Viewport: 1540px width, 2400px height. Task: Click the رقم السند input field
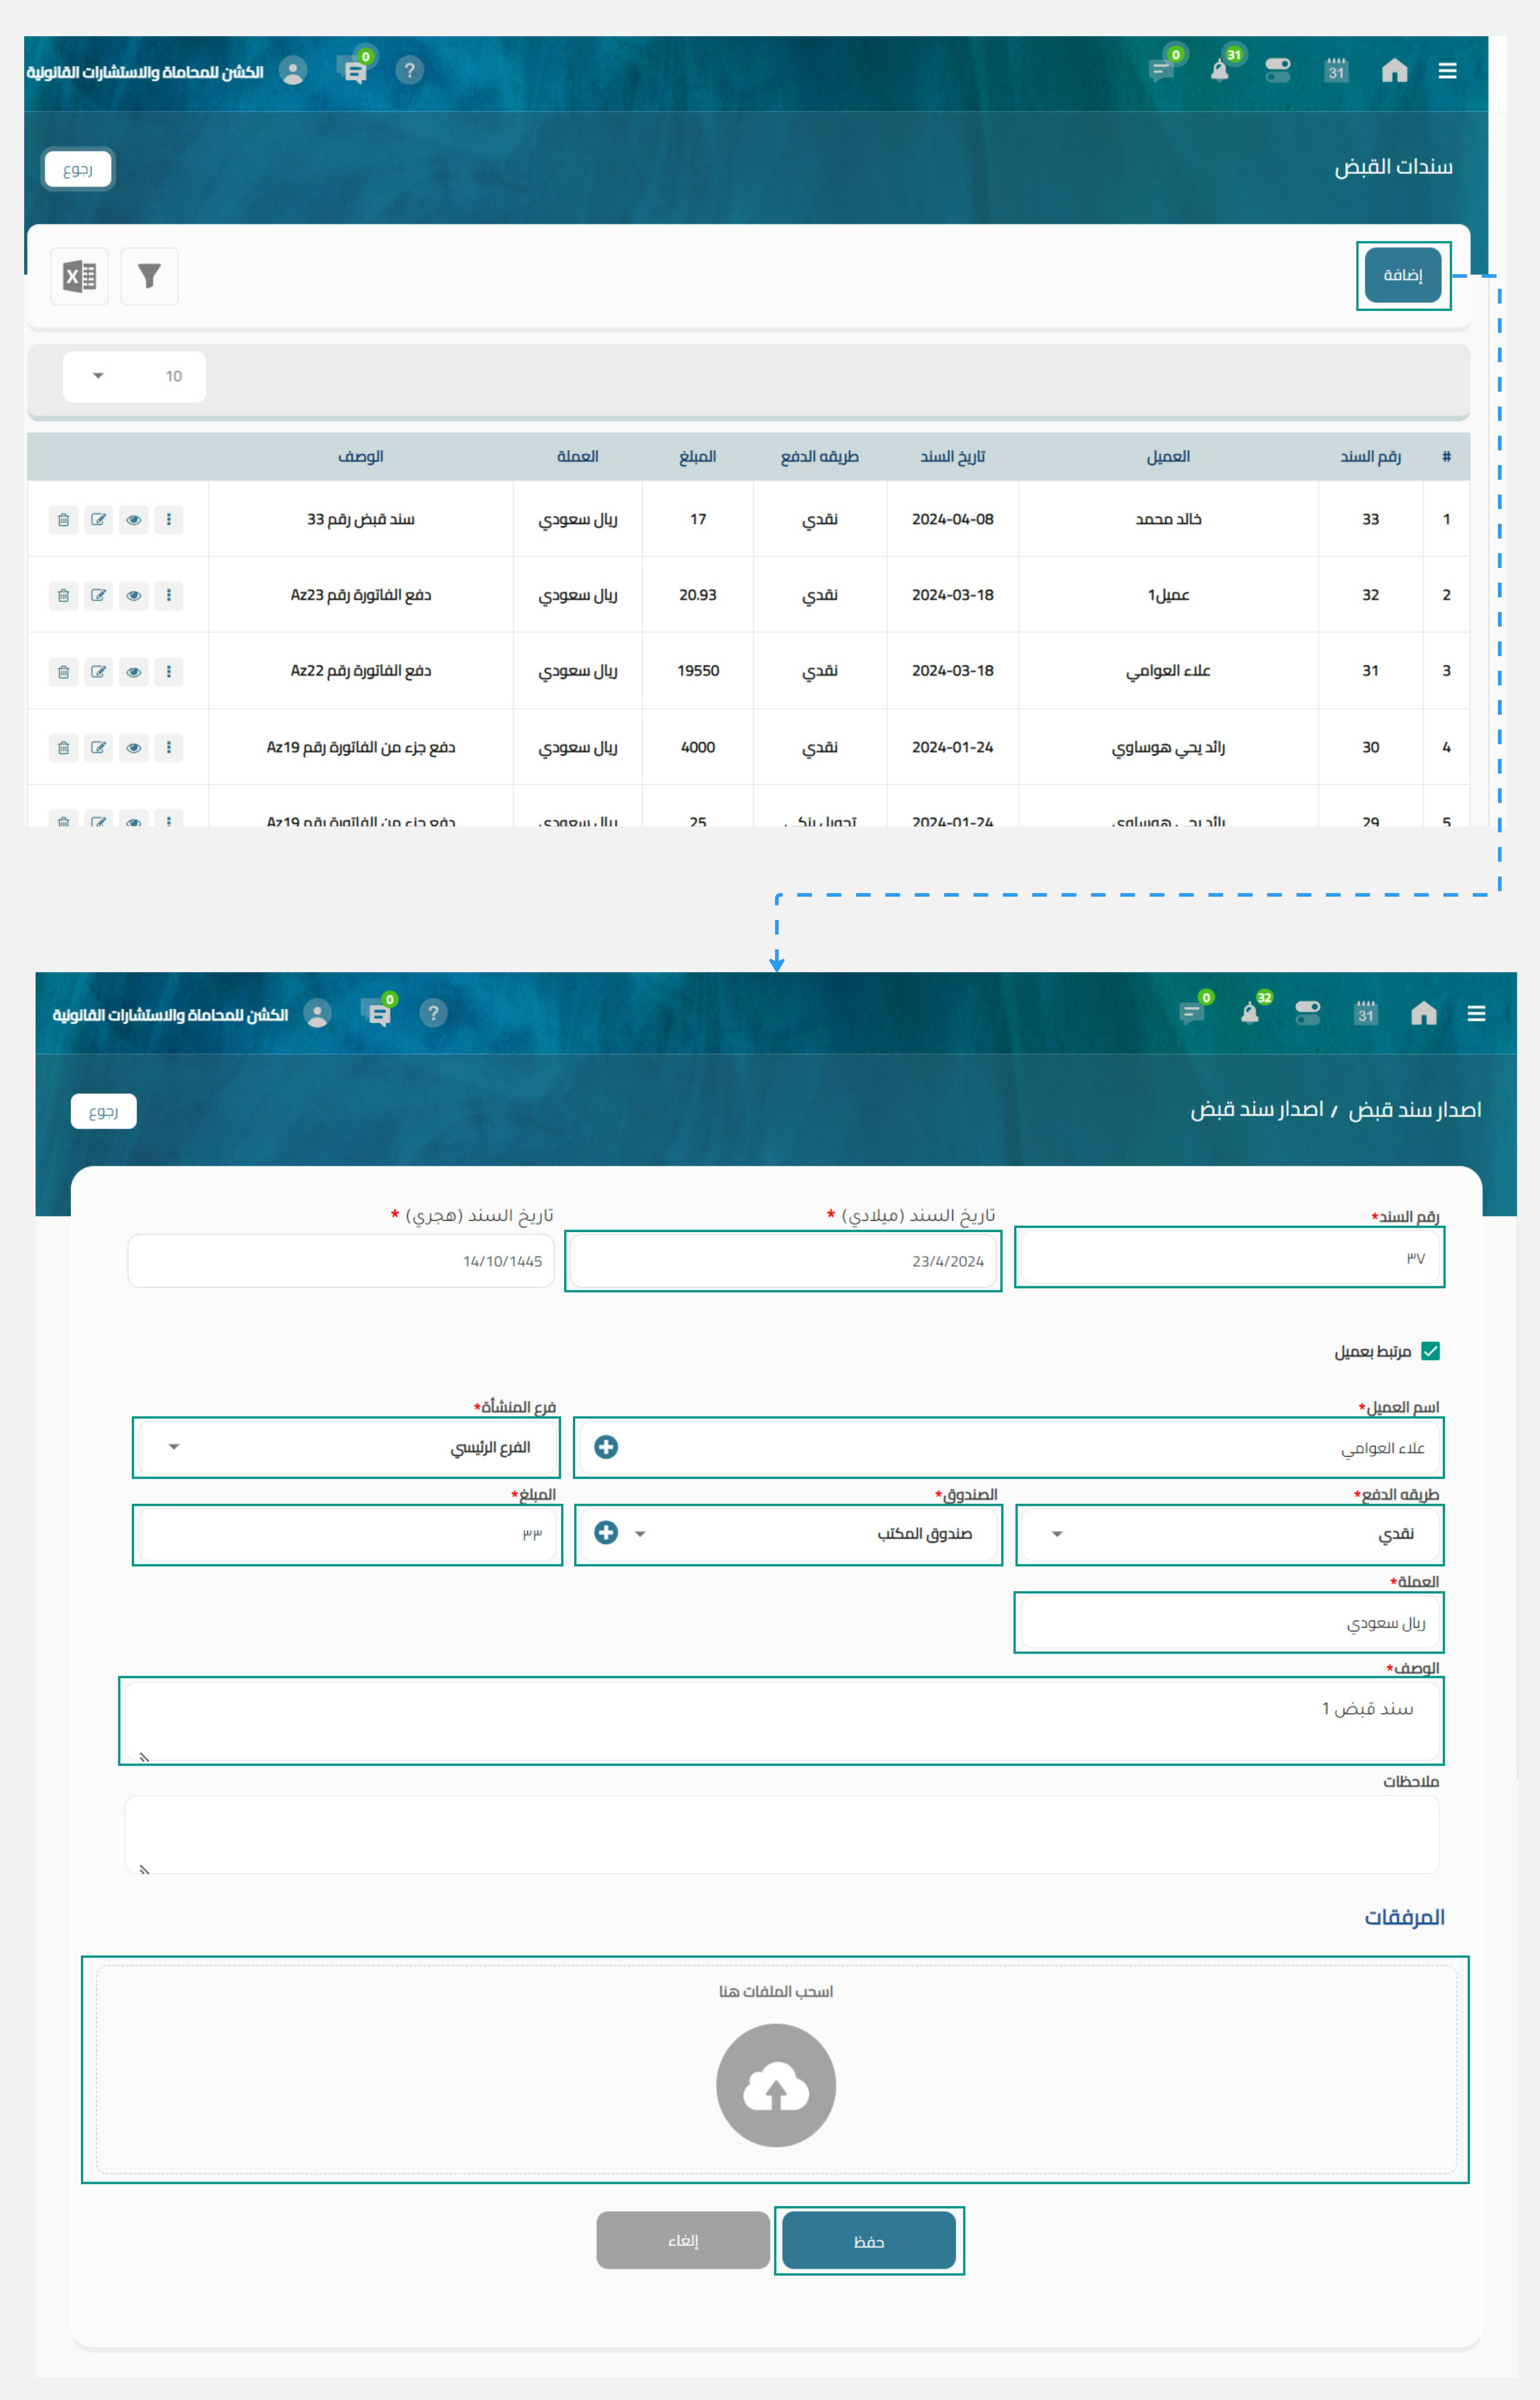[x=1230, y=1258]
